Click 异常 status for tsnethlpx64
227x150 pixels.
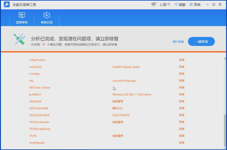(x=182, y=143)
